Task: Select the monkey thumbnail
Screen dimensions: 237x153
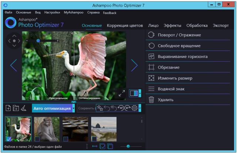Action: [x=47, y=129]
